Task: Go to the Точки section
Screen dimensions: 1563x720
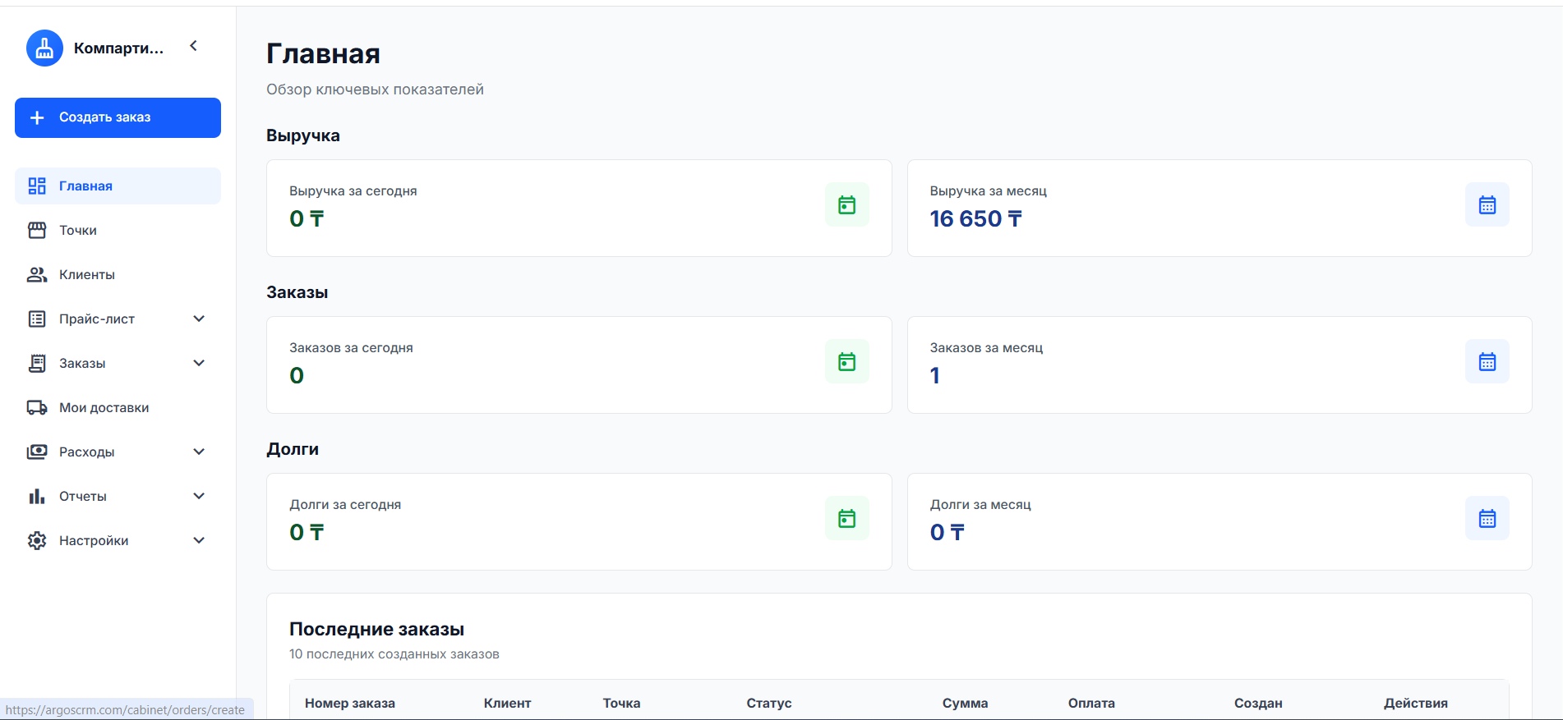Action: click(x=118, y=231)
